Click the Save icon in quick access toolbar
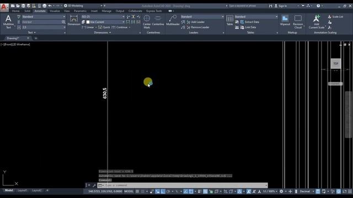The image size is (353, 198). 23,5
